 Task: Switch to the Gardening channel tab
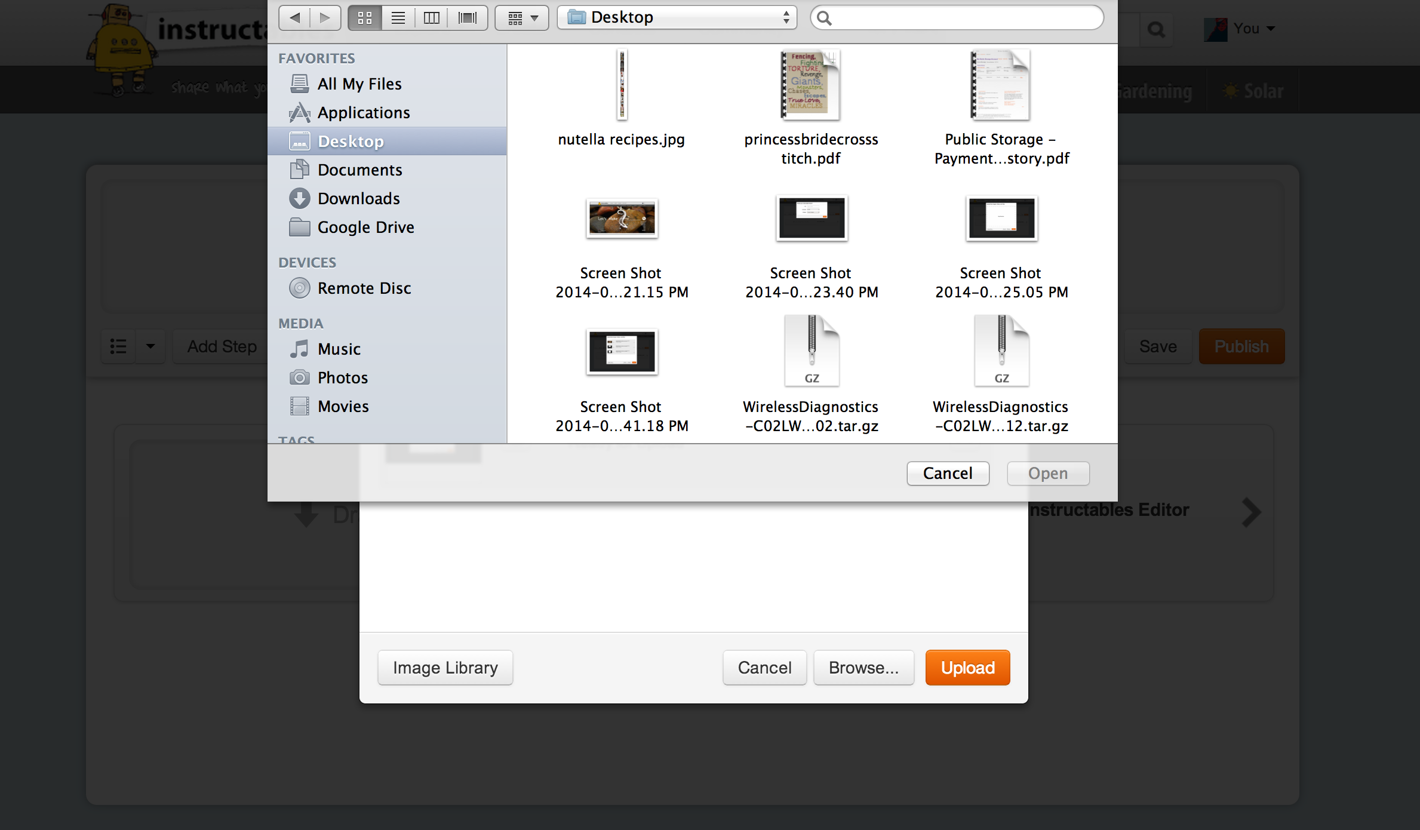pos(1152,91)
